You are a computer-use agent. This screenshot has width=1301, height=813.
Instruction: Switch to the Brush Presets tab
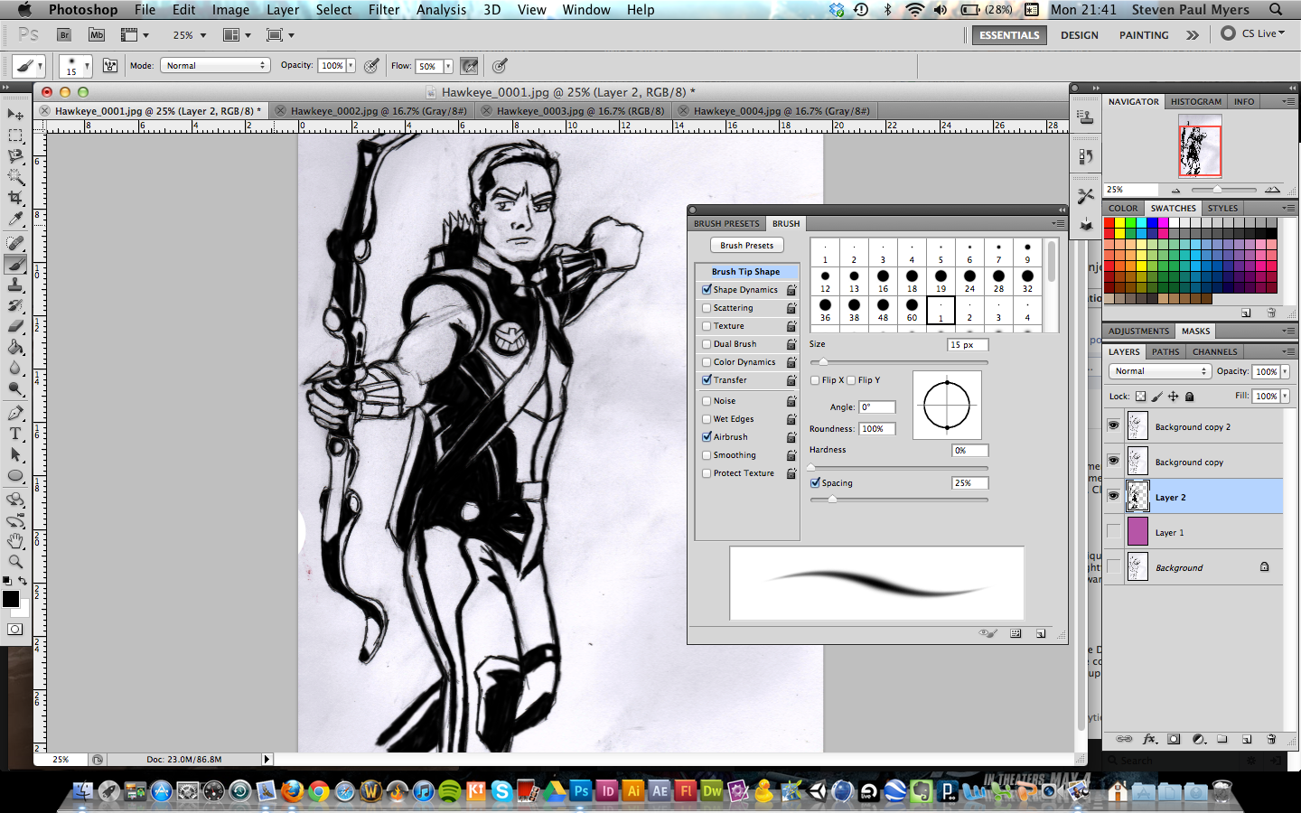[726, 224]
